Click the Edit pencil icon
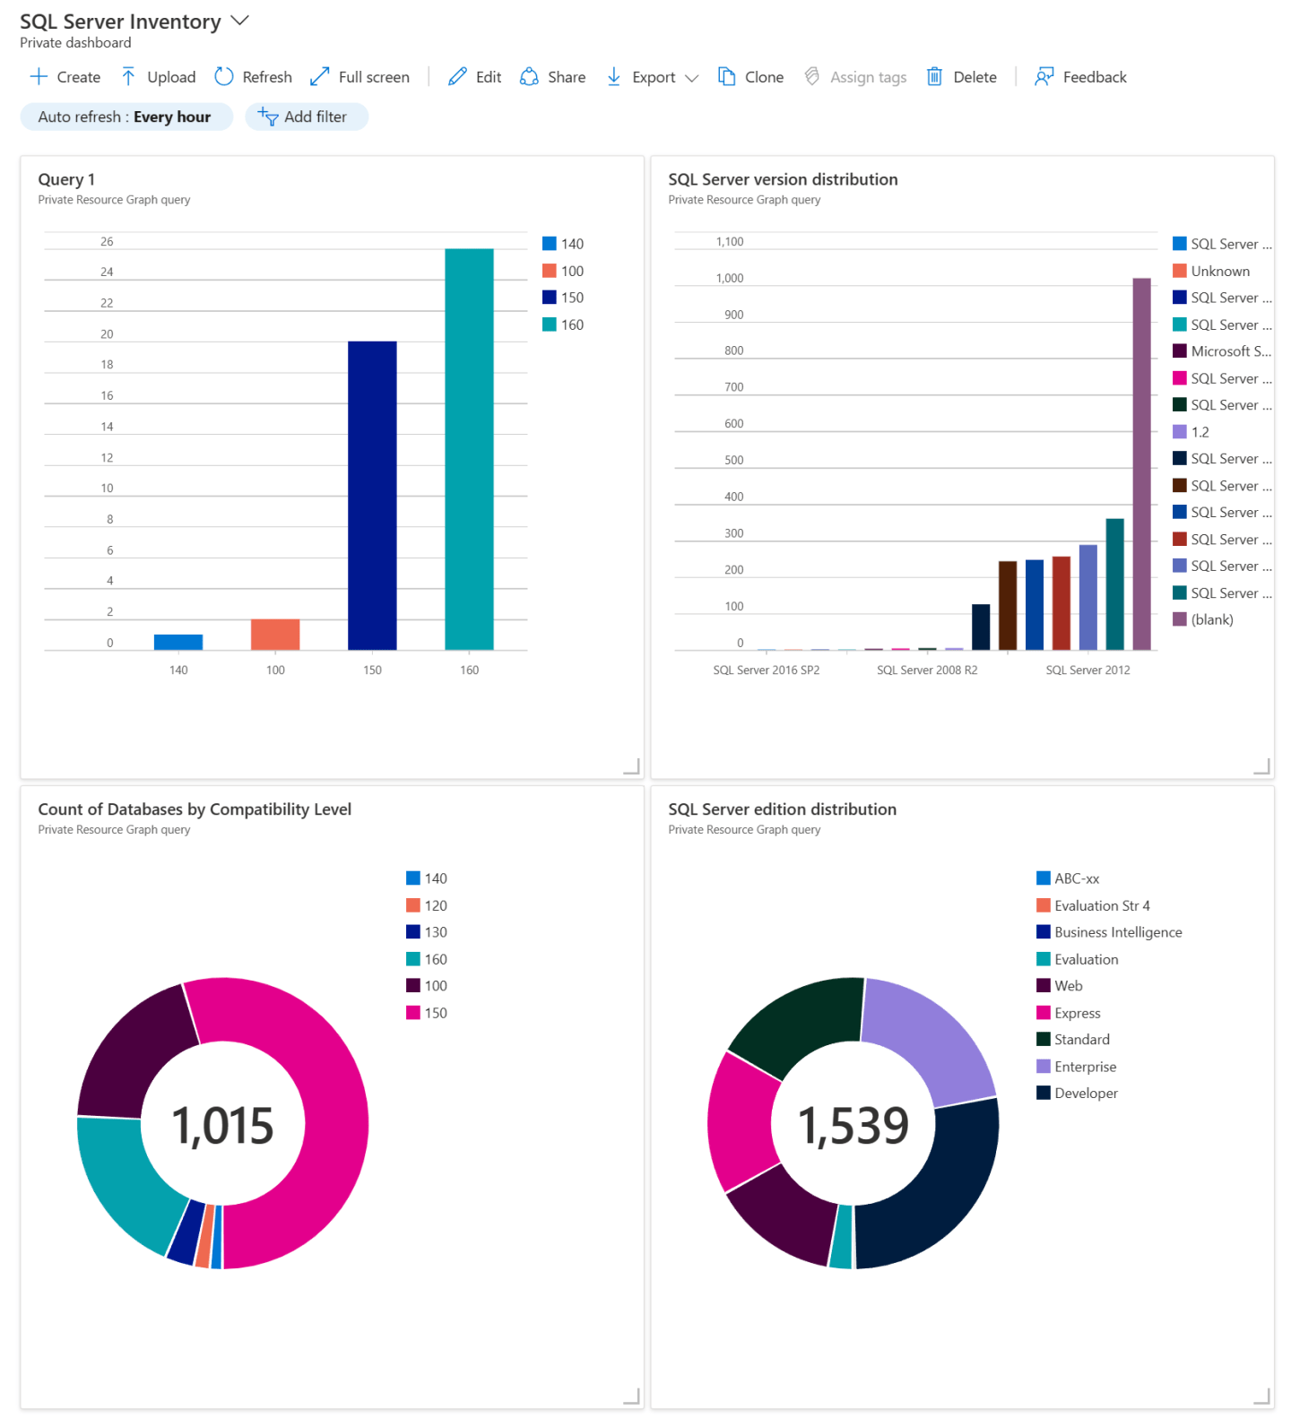1291x1427 pixels. (x=457, y=77)
